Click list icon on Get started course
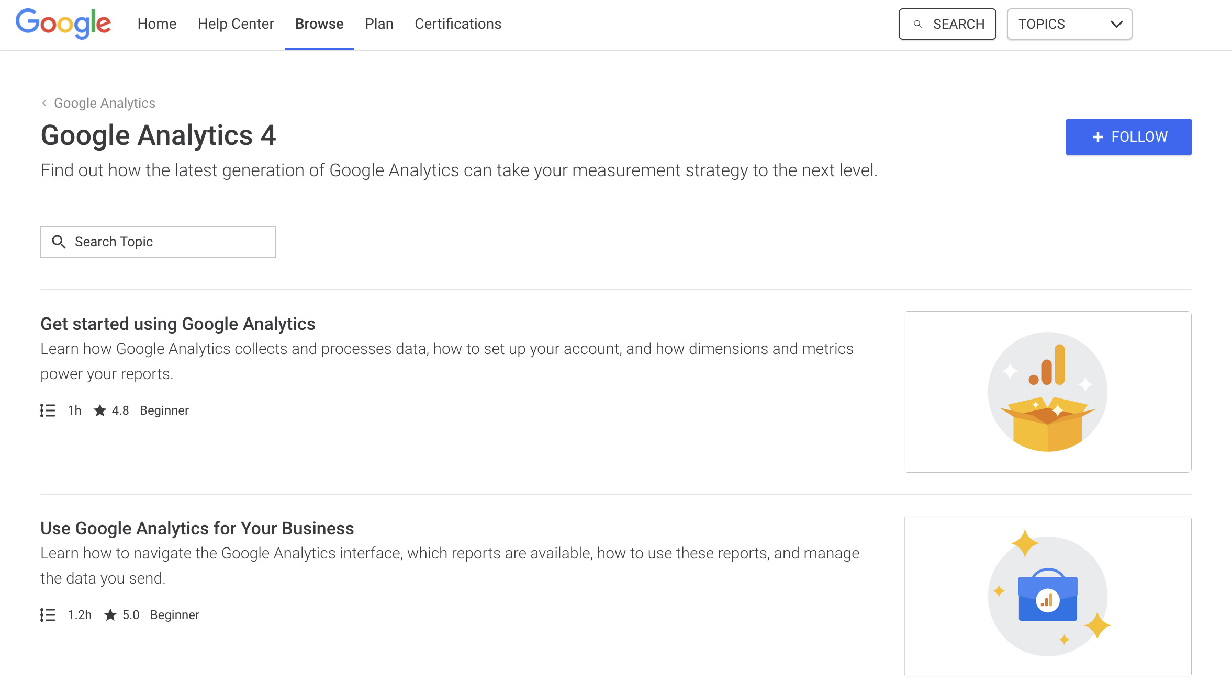 [x=48, y=410]
